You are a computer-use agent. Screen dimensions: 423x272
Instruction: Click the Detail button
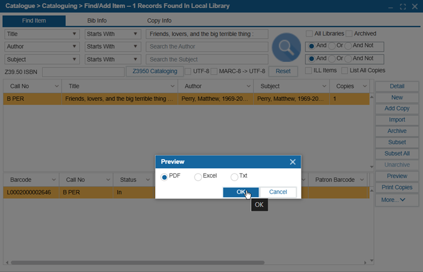[397, 86]
